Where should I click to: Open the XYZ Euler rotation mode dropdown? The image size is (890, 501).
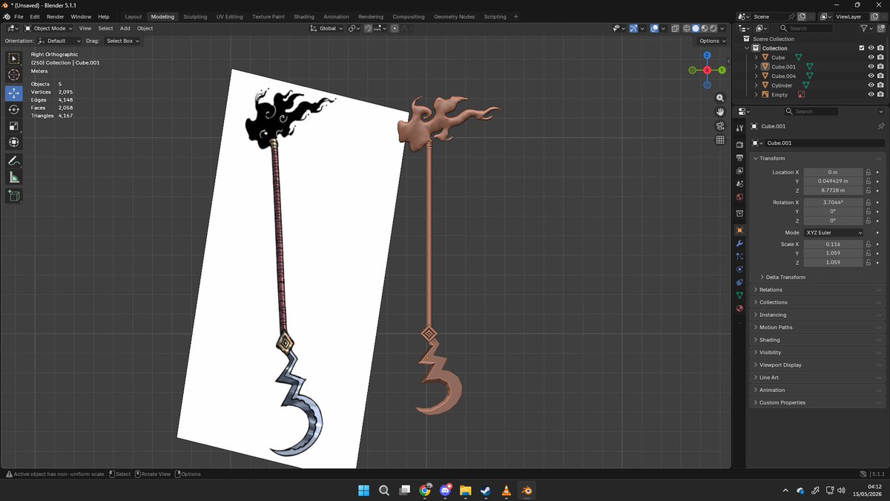point(834,232)
